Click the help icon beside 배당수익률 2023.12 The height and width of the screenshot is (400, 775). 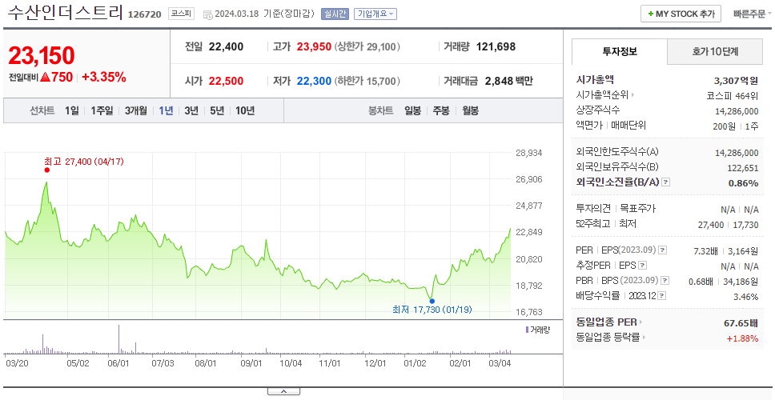pyautogui.click(x=662, y=296)
